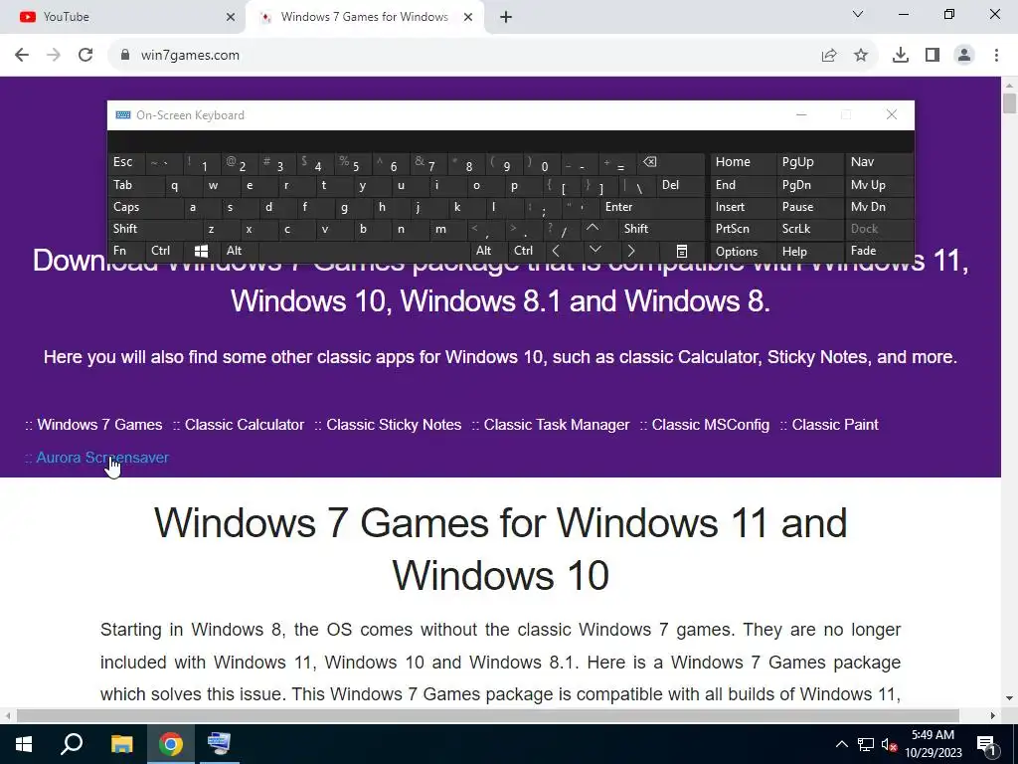Viewport: 1018px width, 764px height.
Task: Open Chrome downloads
Action: pyautogui.click(x=901, y=56)
